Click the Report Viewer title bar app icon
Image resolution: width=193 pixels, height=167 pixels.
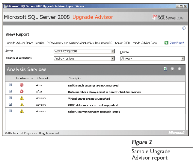[5, 6]
